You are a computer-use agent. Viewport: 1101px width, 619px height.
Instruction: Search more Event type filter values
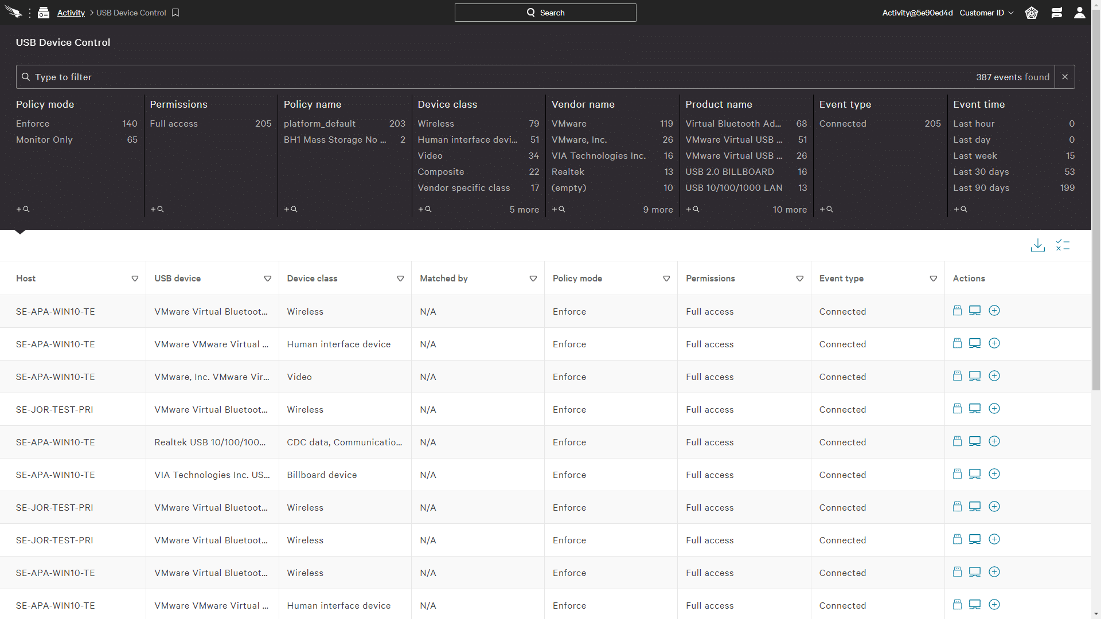[826, 209]
